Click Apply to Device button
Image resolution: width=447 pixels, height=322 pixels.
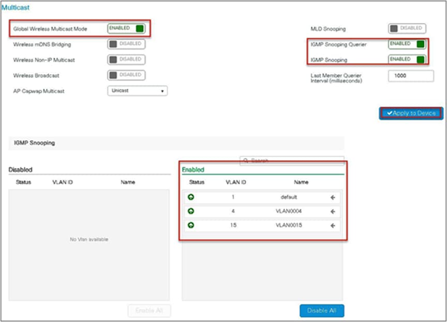coord(411,113)
